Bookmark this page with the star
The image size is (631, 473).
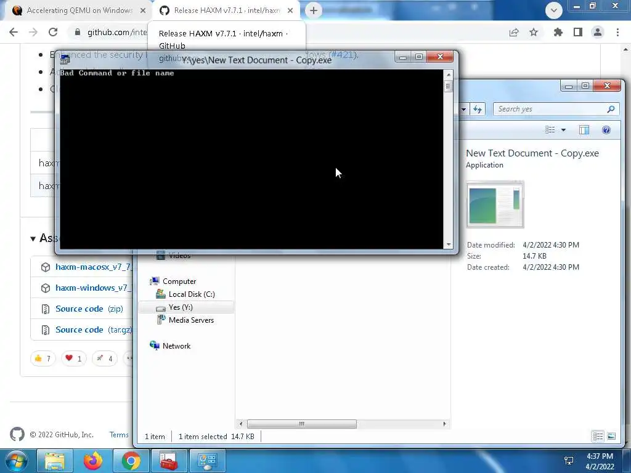pos(534,32)
